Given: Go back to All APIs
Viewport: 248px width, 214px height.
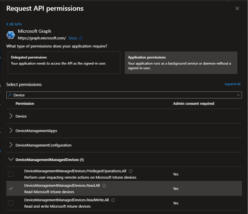Looking at the screenshot, I should click(14, 24).
